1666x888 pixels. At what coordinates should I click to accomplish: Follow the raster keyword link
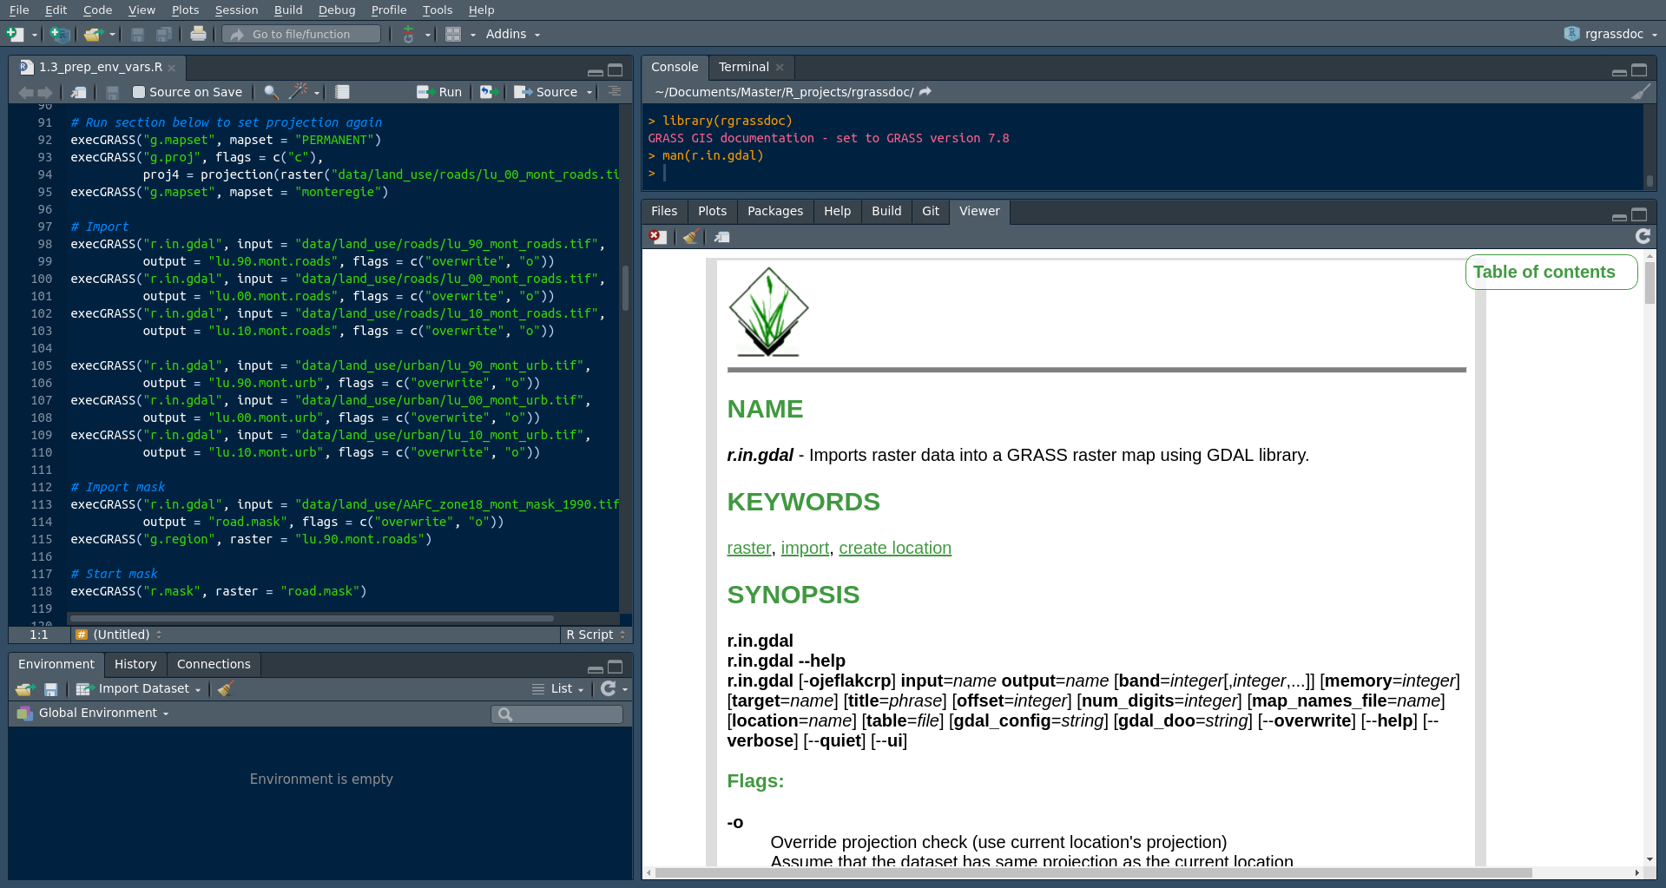pos(749,548)
